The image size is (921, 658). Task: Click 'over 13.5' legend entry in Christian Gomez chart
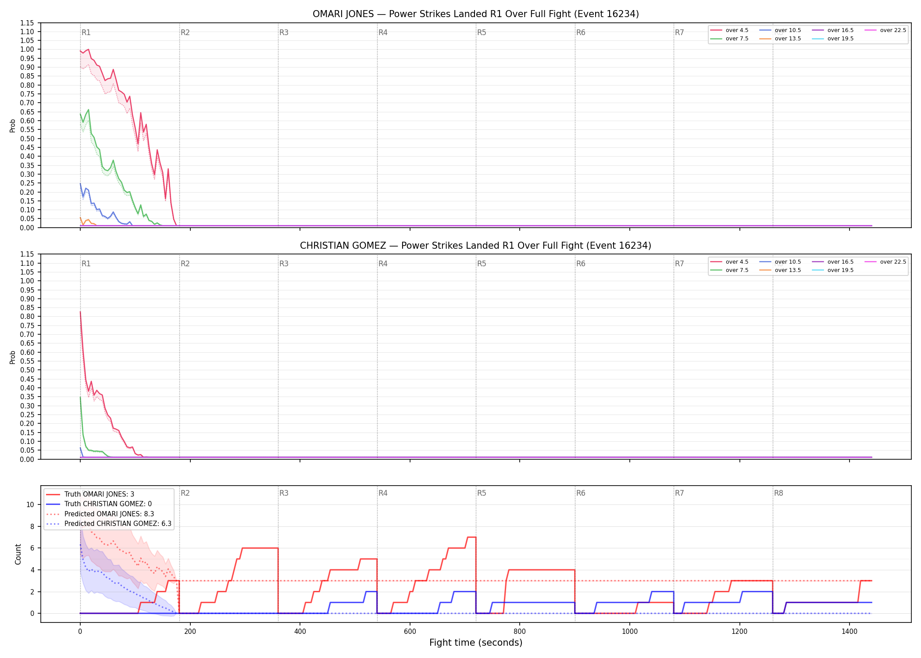[780, 270]
